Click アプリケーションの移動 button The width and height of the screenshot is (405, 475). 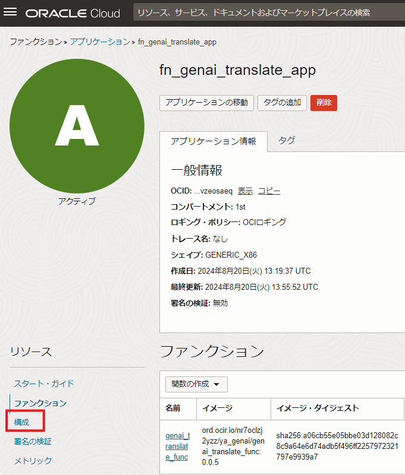206,103
